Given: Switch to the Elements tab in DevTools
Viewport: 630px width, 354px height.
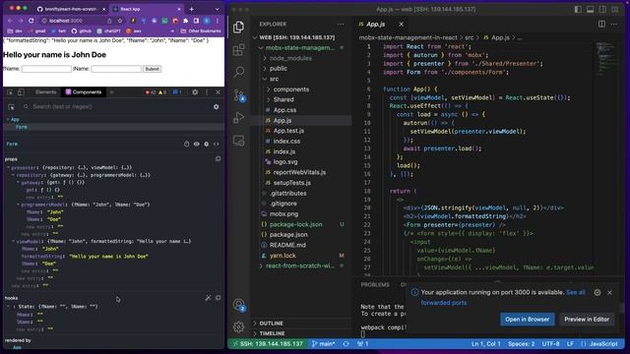Looking at the screenshot, I should pos(45,92).
